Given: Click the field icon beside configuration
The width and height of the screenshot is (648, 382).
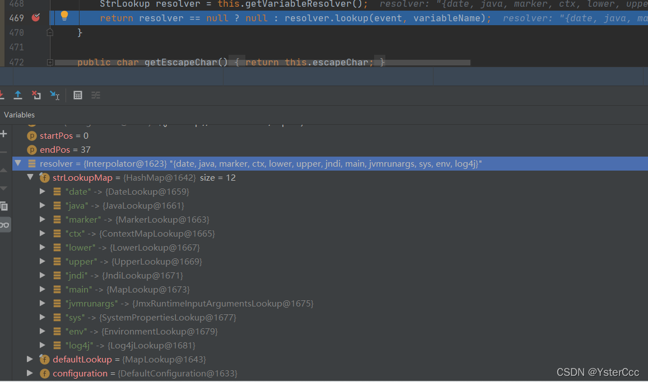Looking at the screenshot, I should (x=45, y=374).
